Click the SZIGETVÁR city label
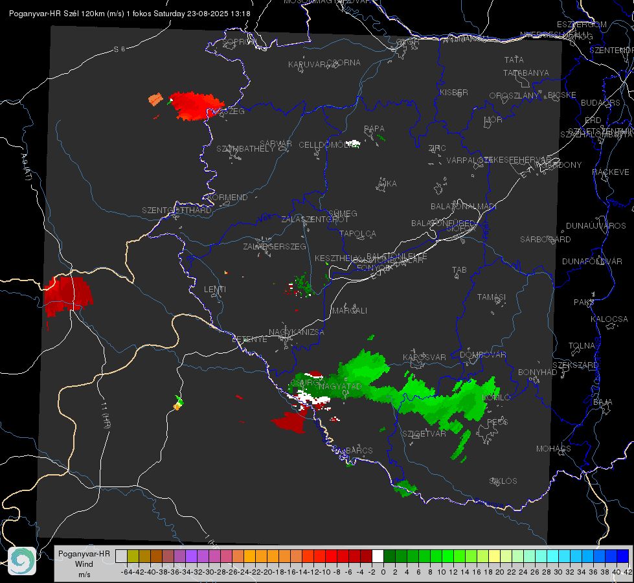634x583 pixels. [x=424, y=433]
